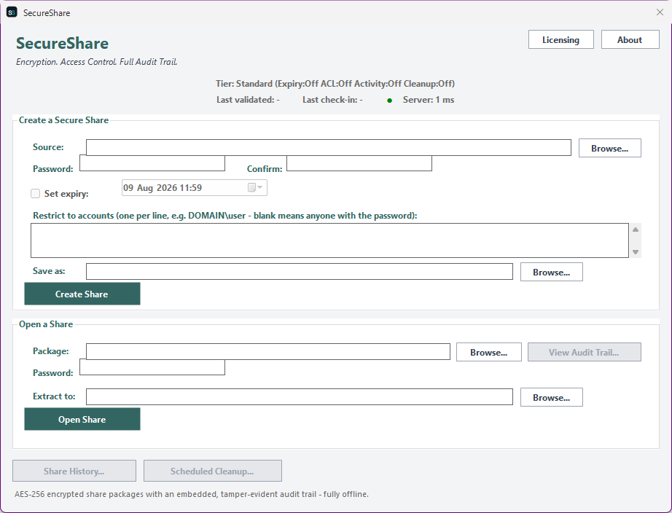Click Browse next to the Save as field
The image size is (672, 513).
[x=552, y=272]
